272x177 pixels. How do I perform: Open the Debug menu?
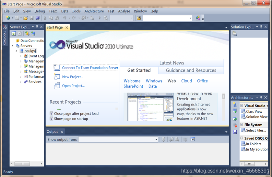[40, 11]
